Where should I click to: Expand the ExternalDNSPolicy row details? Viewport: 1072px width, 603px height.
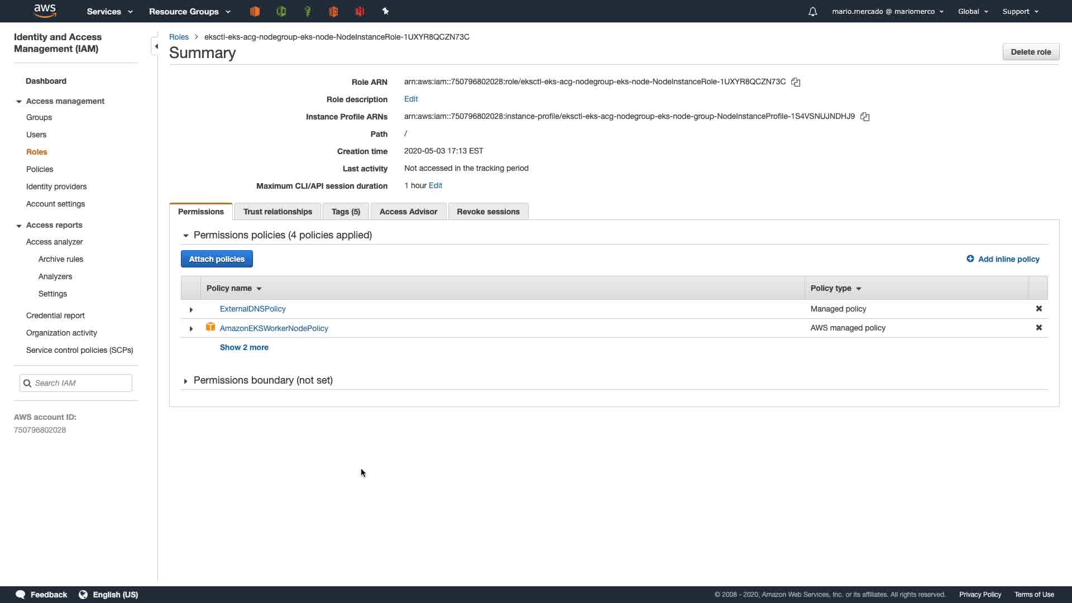pyautogui.click(x=191, y=309)
